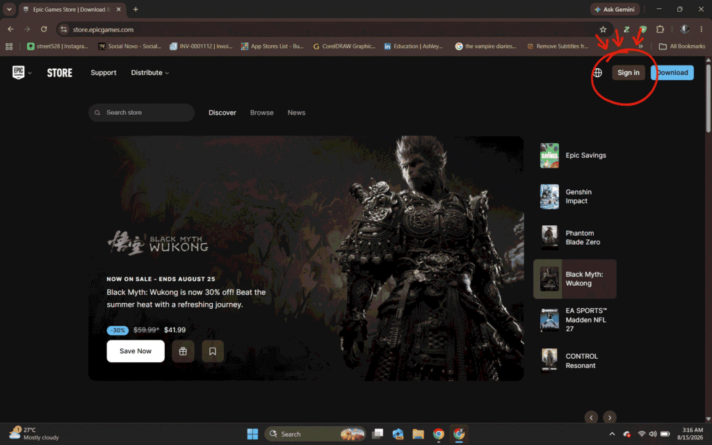Close the Epic Games Store tab
The height and width of the screenshot is (445, 712).
118,9
